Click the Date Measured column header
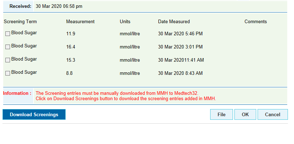This screenshot has height=144, width=294. pos(174,22)
